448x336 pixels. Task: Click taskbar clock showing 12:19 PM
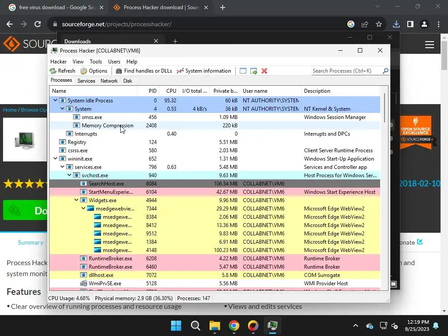pyautogui.click(x=417, y=325)
